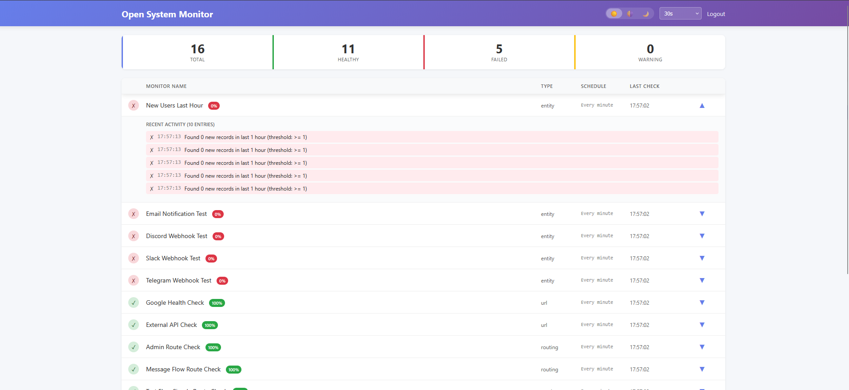Screen dimensions: 849x390
Task: Expand Discord Webhook Test details arrow
Action: pyautogui.click(x=702, y=236)
